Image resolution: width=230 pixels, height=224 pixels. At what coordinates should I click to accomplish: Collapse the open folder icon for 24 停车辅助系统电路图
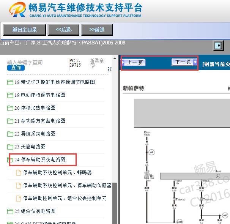pos(10,160)
